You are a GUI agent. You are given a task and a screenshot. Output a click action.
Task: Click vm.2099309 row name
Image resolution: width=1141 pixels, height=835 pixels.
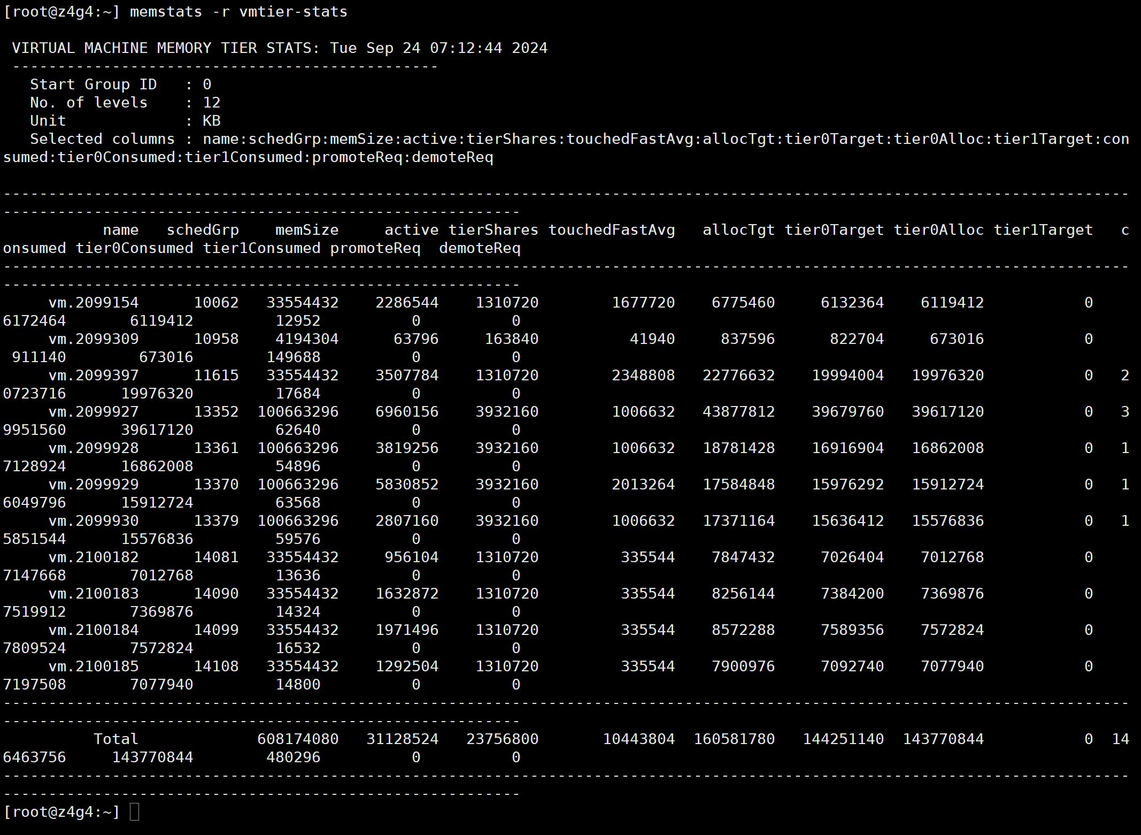pos(94,339)
